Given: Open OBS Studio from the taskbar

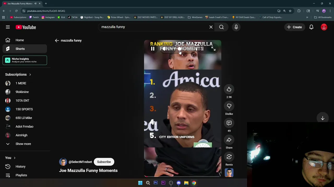Looking at the screenshot, I should click(171, 183).
